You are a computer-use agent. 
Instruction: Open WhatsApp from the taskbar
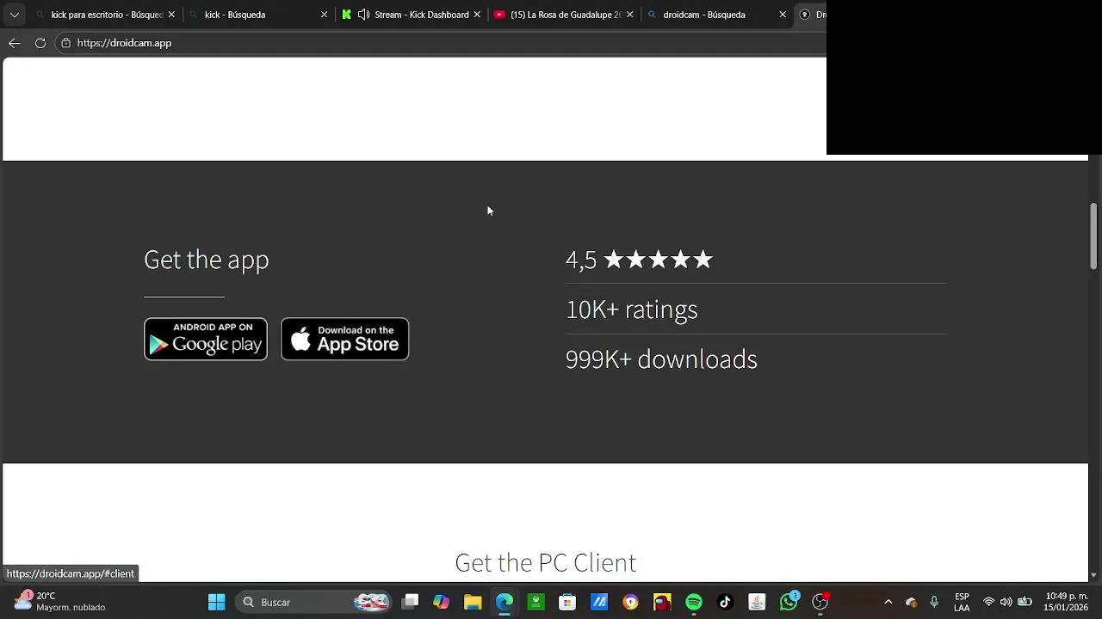[789, 602]
